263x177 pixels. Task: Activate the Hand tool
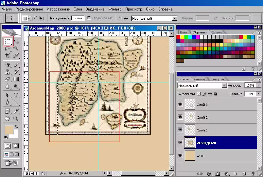[x=8, y=119]
